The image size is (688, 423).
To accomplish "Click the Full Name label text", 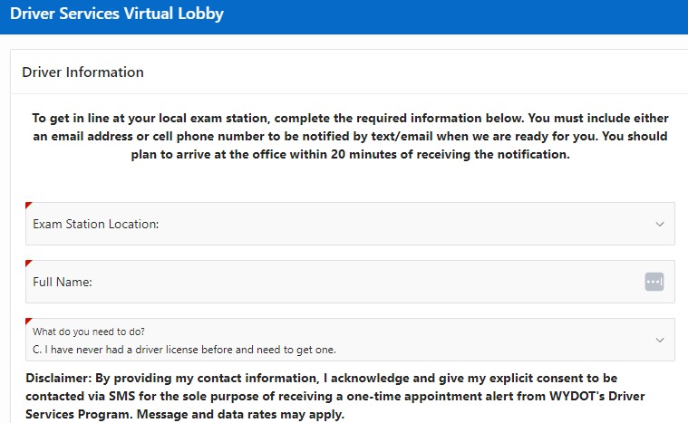I will (x=63, y=282).
